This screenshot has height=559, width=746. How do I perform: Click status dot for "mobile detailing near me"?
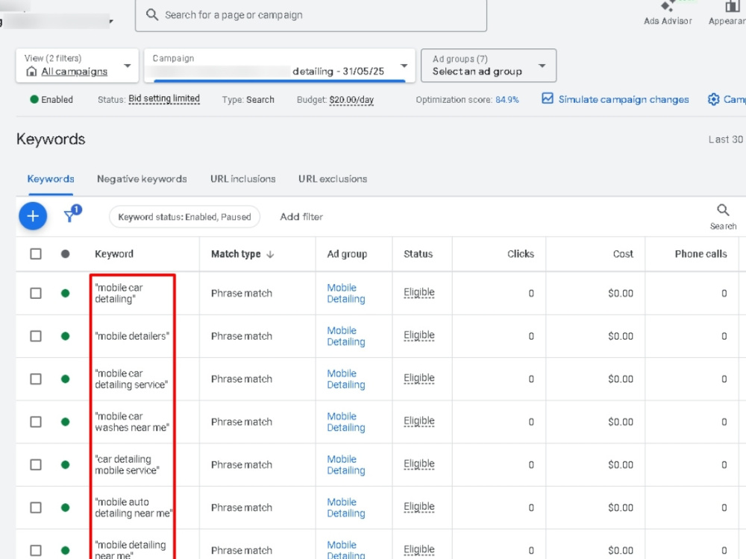65,550
